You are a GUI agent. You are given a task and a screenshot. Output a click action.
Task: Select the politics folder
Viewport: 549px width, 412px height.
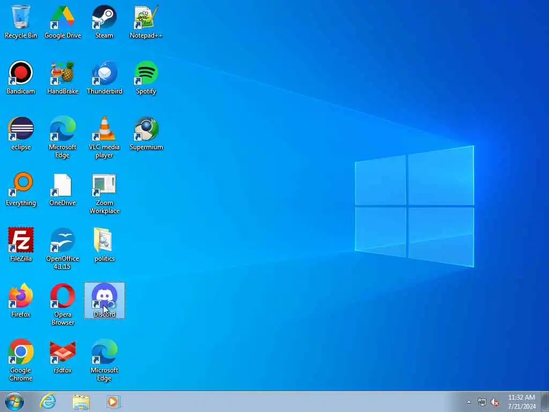pyautogui.click(x=105, y=245)
